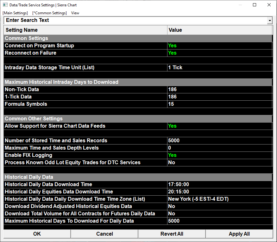The width and height of the screenshot is (277, 242).
Task: Click the Cancel button
Action: click(104, 234)
